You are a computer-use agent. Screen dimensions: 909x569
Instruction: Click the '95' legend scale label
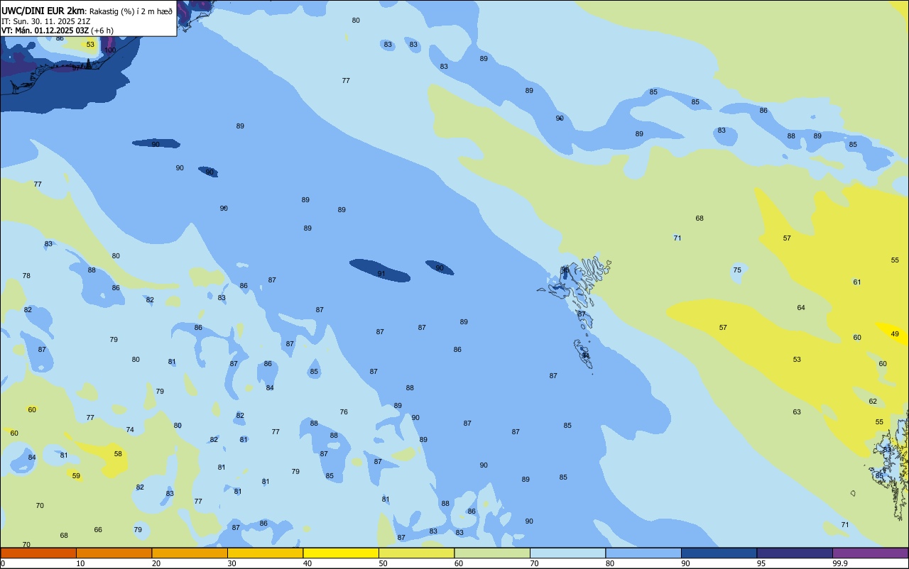(x=761, y=563)
